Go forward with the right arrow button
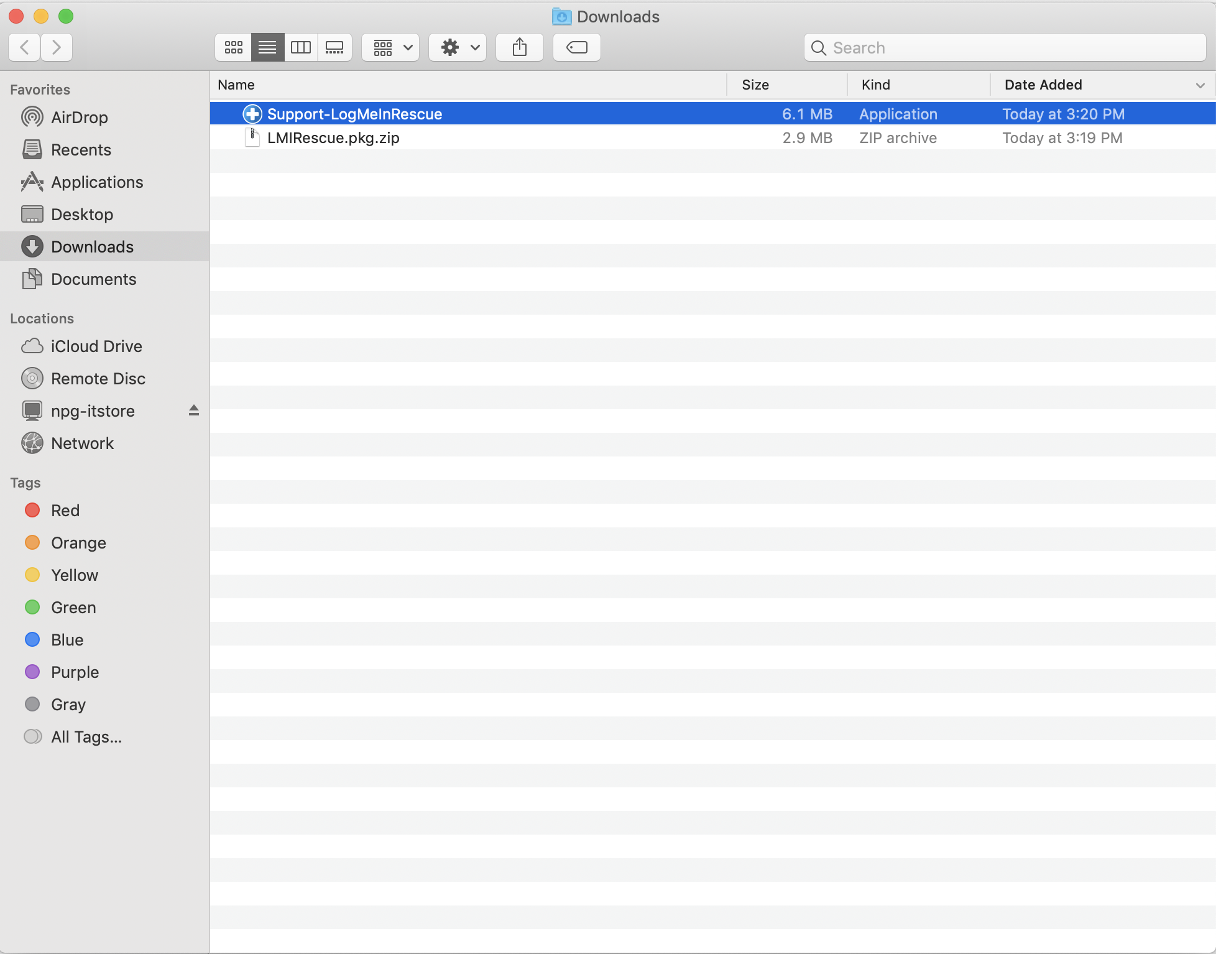Viewport: 1216px width, 954px height. (x=57, y=47)
